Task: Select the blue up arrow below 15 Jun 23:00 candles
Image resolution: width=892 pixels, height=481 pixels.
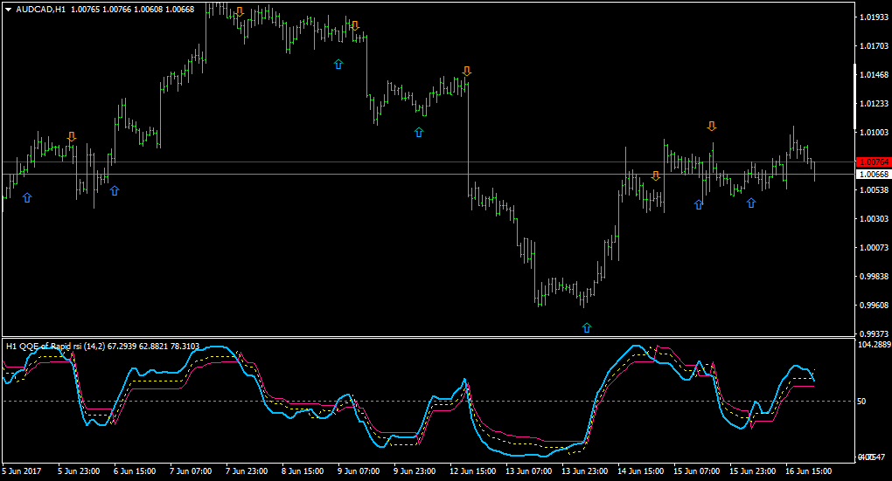Action: click(751, 203)
